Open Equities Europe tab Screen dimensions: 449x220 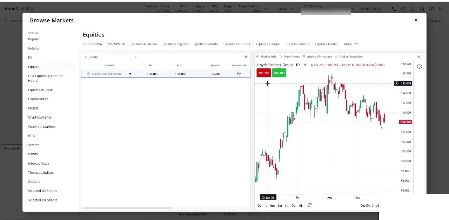point(268,44)
